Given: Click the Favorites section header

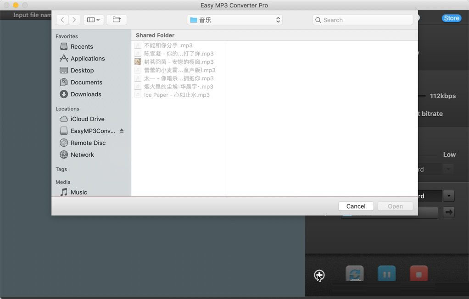Looking at the screenshot, I should [67, 37].
